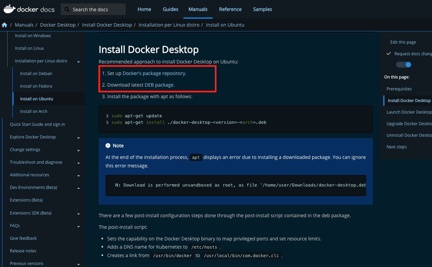The width and height of the screenshot is (432, 267).
Task: Open Install on Linux in sidebar
Action: [29, 48]
